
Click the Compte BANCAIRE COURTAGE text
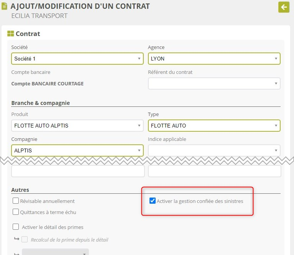(47, 83)
